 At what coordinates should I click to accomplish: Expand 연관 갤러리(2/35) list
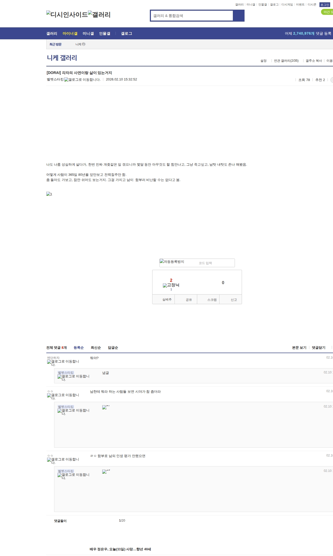(x=286, y=61)
